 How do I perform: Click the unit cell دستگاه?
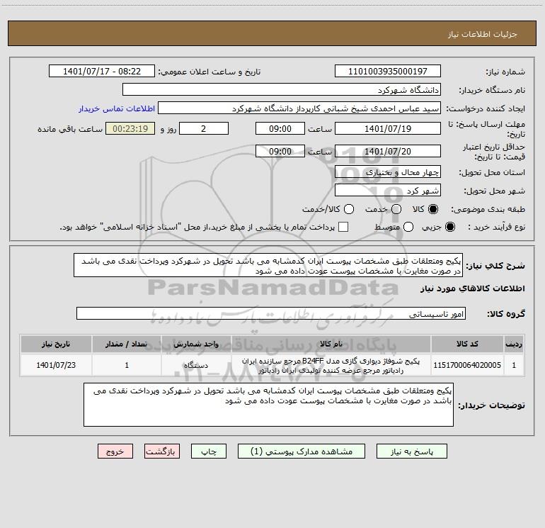point(196,365)
